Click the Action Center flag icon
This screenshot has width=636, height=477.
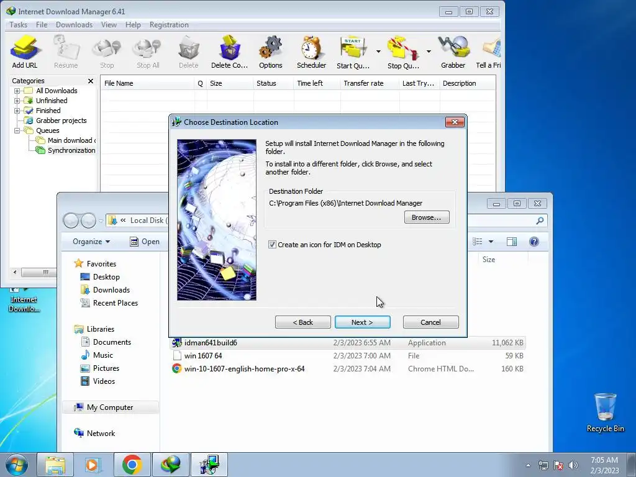558,465
